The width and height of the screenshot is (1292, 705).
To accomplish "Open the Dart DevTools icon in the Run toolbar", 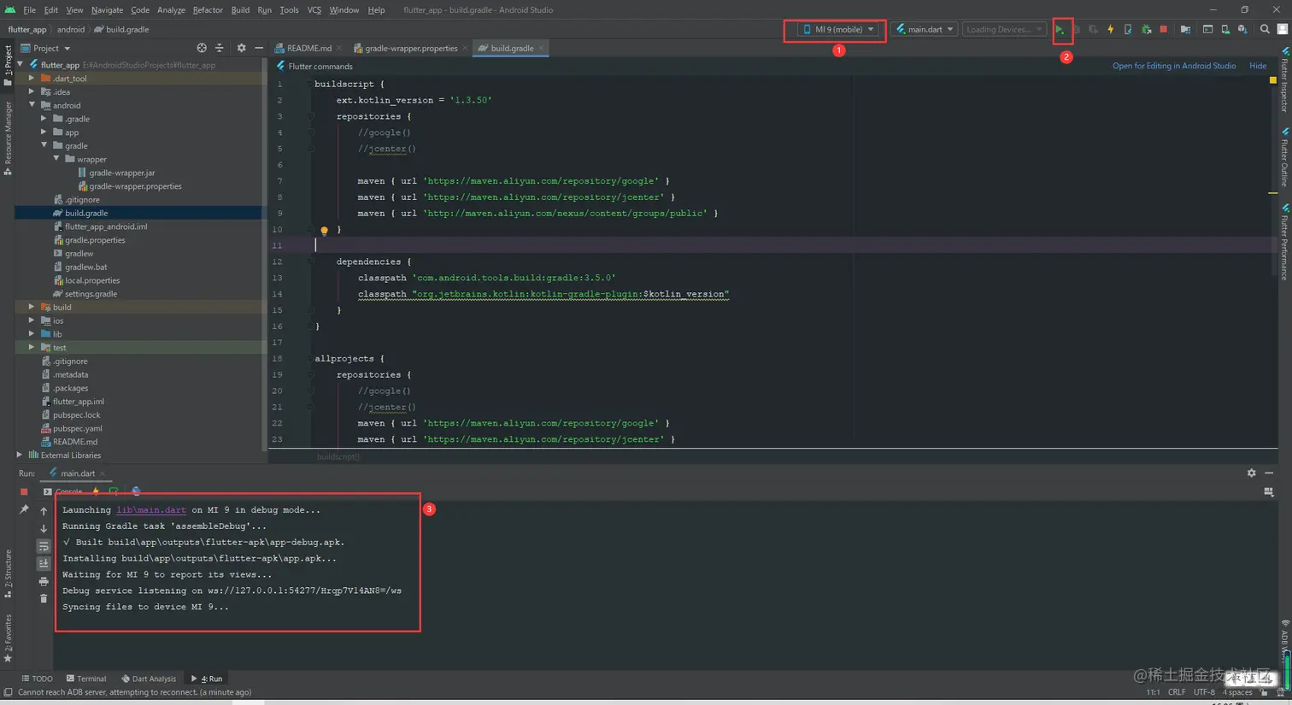I will point(136,491).
